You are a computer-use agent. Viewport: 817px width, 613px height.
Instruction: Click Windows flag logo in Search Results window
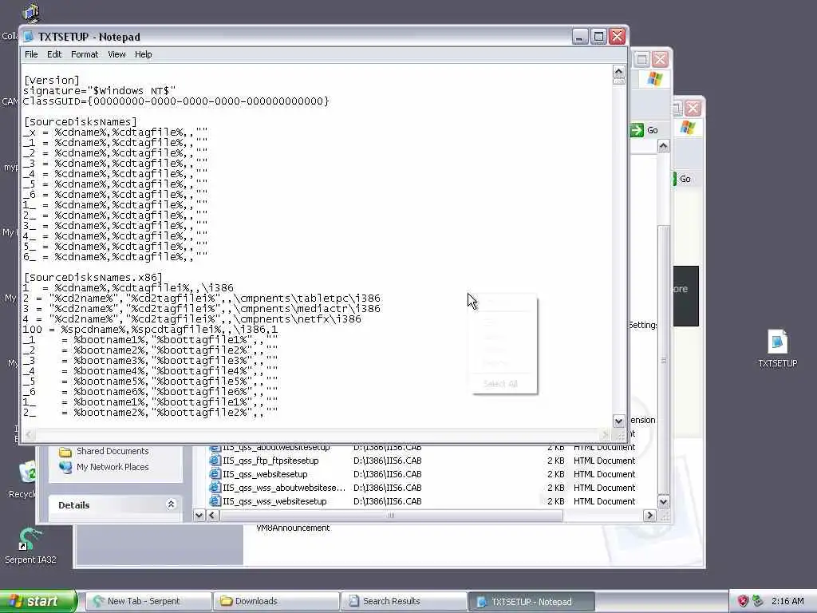pos(654,79)
